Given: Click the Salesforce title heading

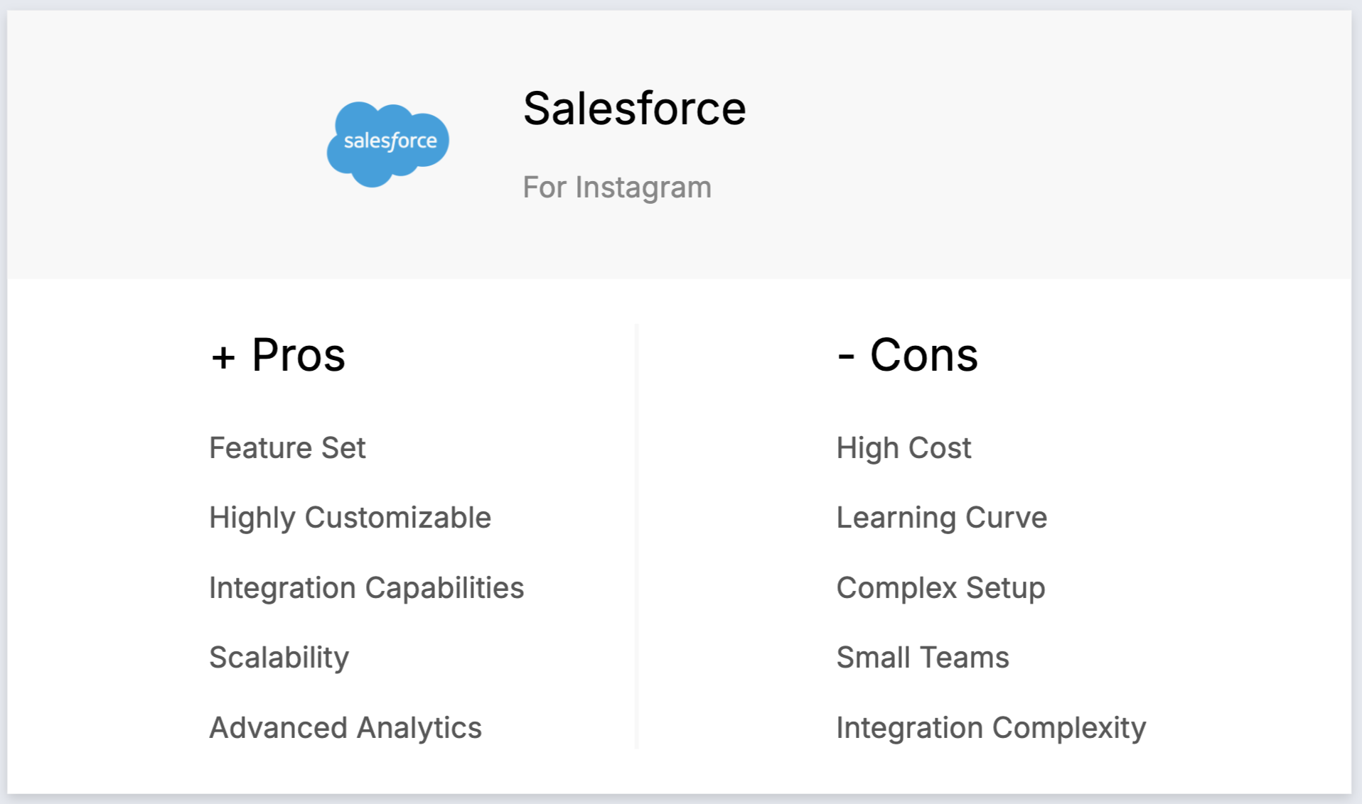Looking at the screenshot, I should tap(634, 109).
